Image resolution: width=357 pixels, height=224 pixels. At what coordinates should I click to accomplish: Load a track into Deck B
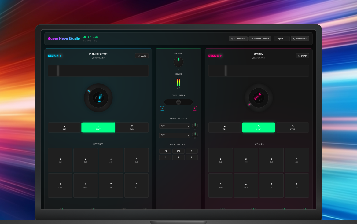[302, 56]
